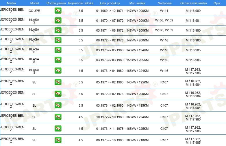Select W108, W109 in the M 116.981 row

coord(164,20)
